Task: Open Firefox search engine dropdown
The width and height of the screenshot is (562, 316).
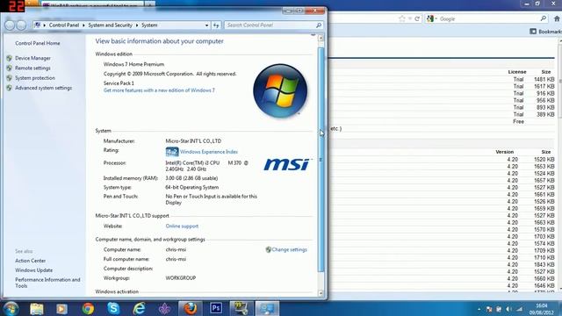Action: tap(432, 18)
